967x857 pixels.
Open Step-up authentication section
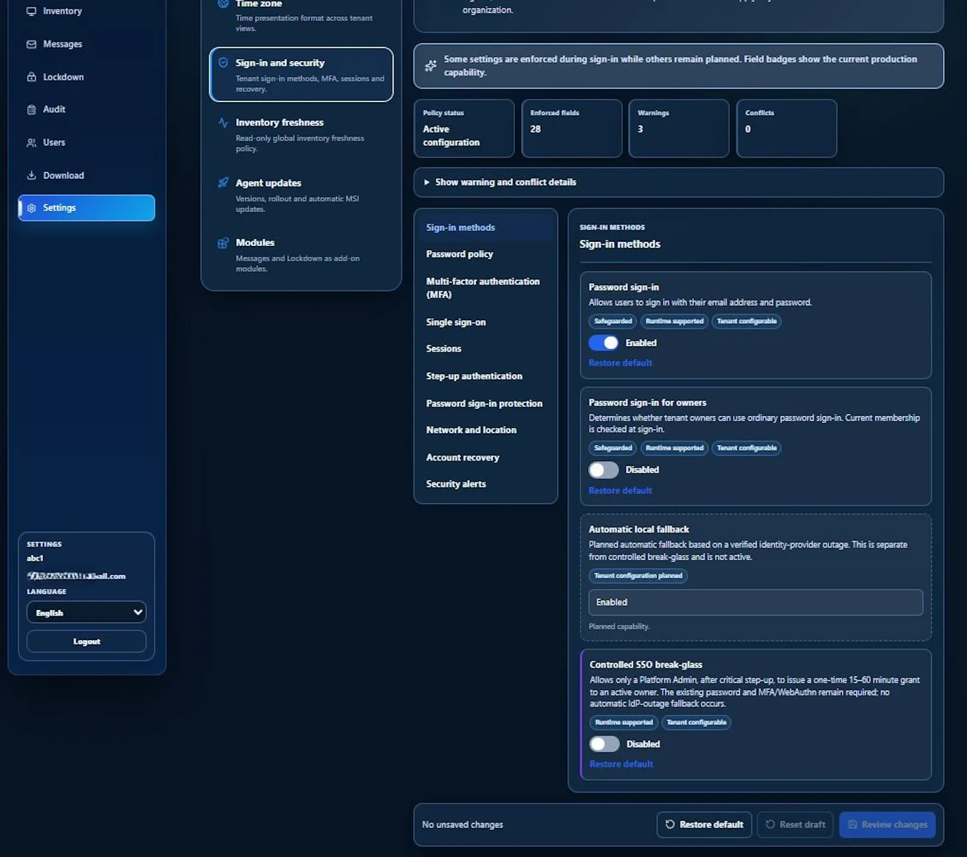point(485,376)
